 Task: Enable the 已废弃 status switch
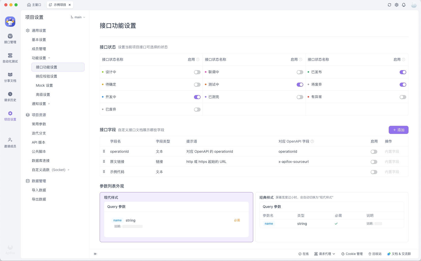pos(197,110)
